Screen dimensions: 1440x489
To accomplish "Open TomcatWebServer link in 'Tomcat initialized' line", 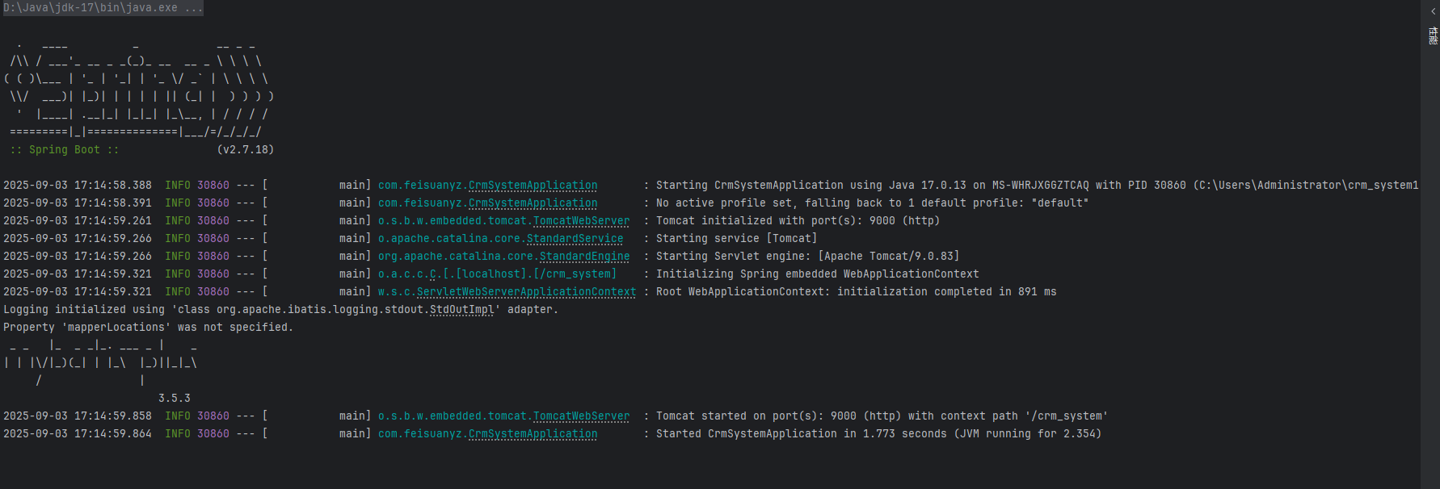I will coord(581,221).
